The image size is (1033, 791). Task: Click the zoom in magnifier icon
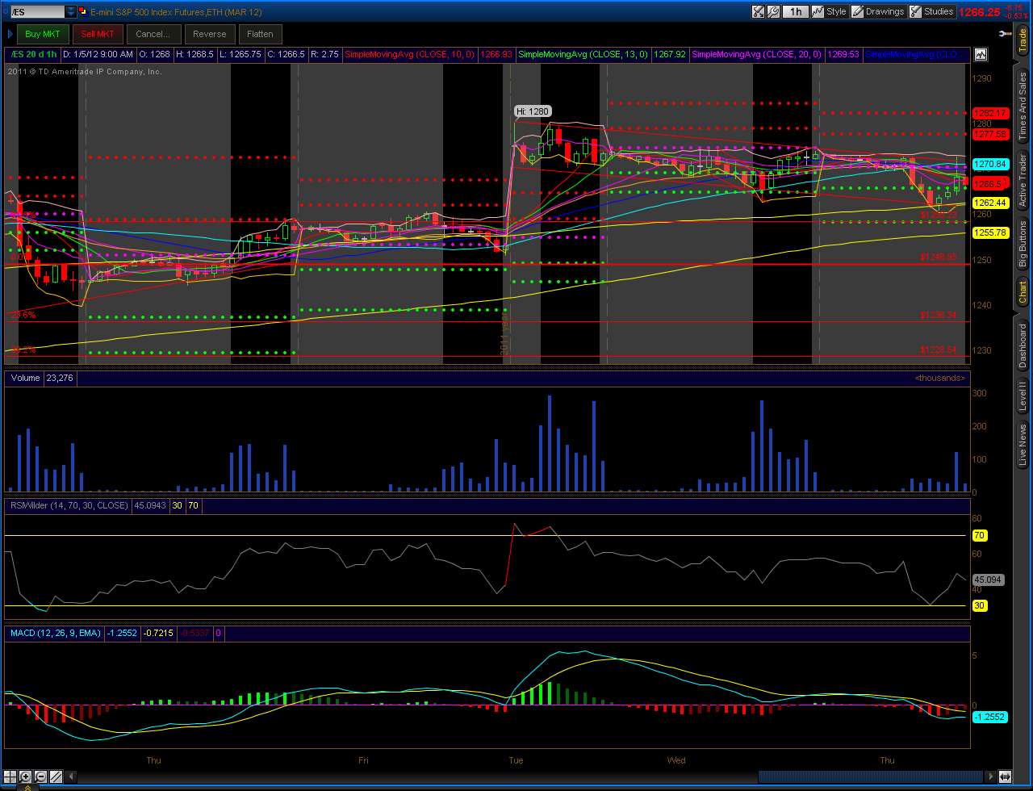[25, 776]
